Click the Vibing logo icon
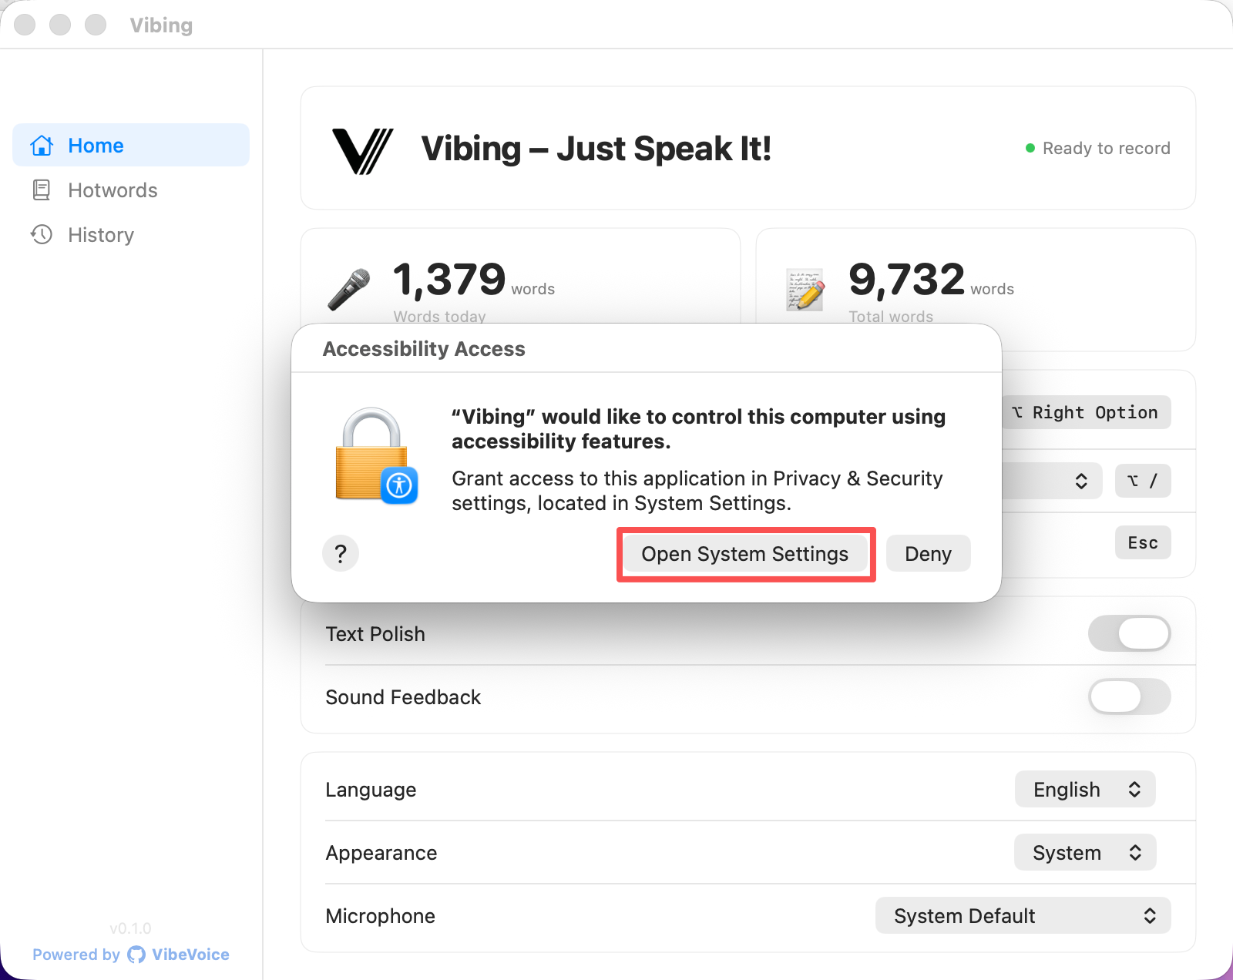The width and height of the screenshot is (1233, 980). [362, 148]
